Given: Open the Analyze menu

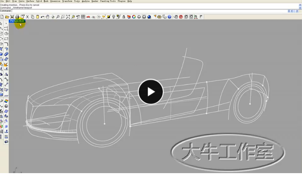Looking at the screenshot, I should 86,1.
